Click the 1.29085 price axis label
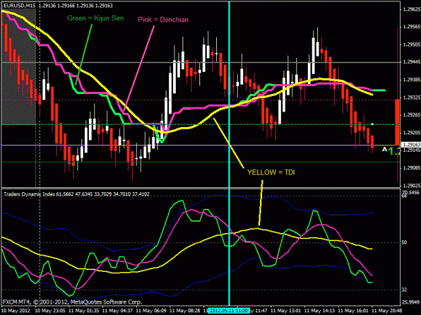 coord(411,168)
